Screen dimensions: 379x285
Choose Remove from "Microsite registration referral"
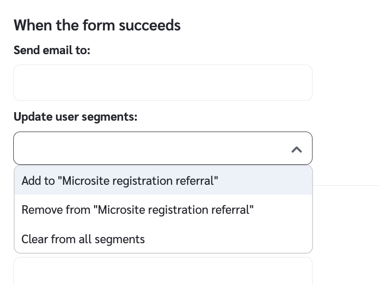pos(138,210)
